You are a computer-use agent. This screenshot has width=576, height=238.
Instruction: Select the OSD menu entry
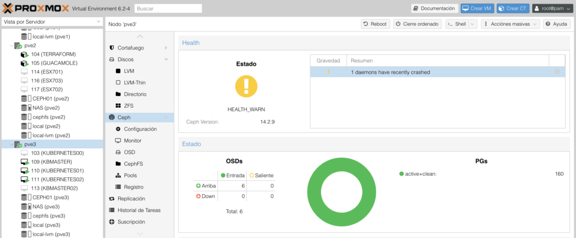click(x=139, y=152)
